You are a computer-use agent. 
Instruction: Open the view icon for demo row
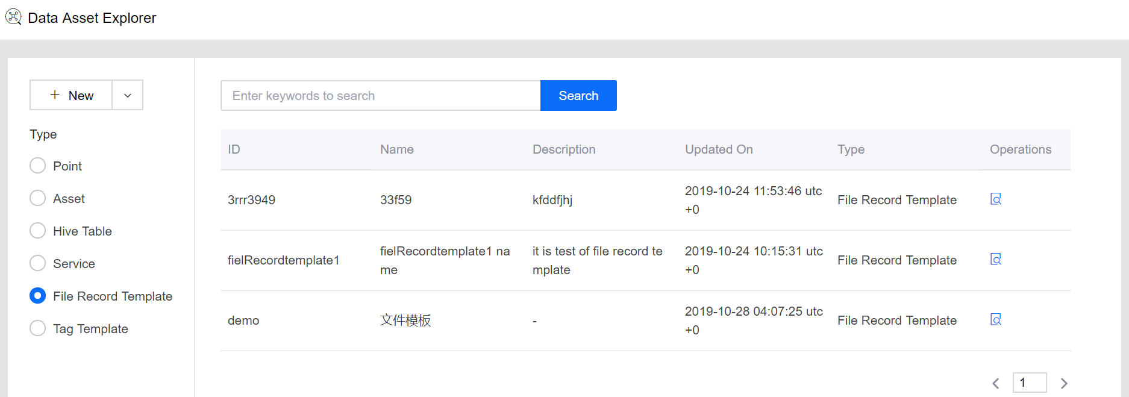coord(995,320)
